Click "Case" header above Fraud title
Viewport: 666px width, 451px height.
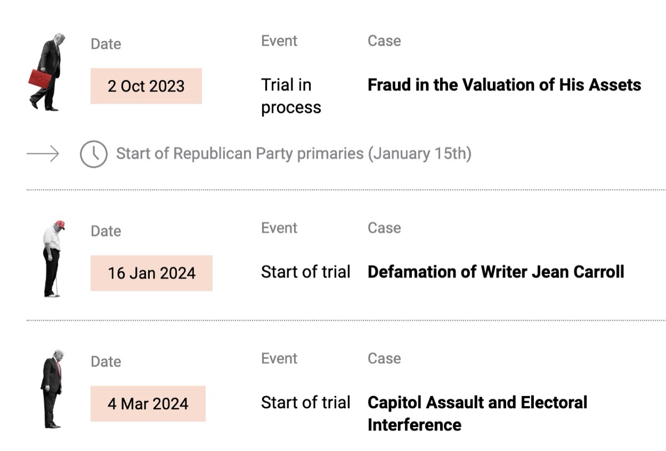(x=384, y=41)
